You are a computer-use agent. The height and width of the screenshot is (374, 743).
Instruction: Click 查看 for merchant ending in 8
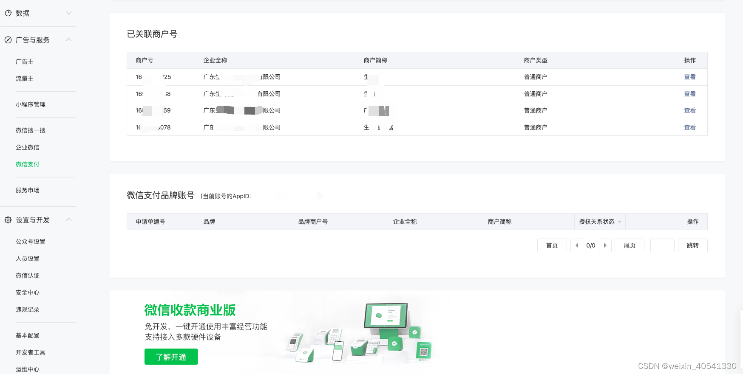[x=690, y=94]
